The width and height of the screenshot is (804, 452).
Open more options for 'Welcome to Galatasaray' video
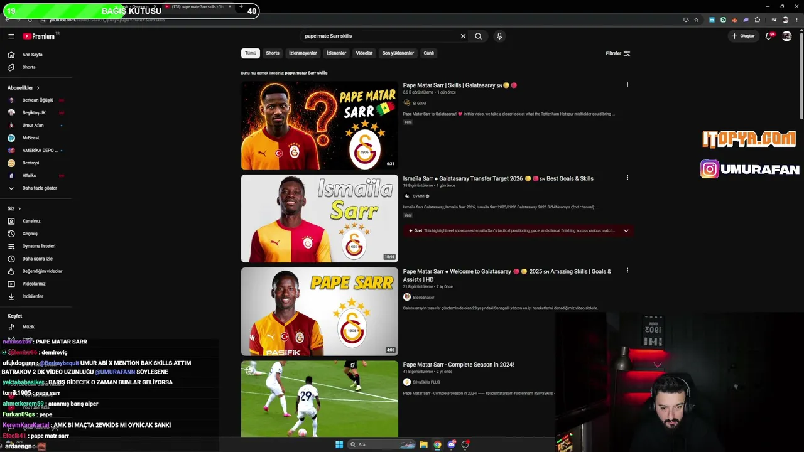pyautogui.click(x=627, y=271)
